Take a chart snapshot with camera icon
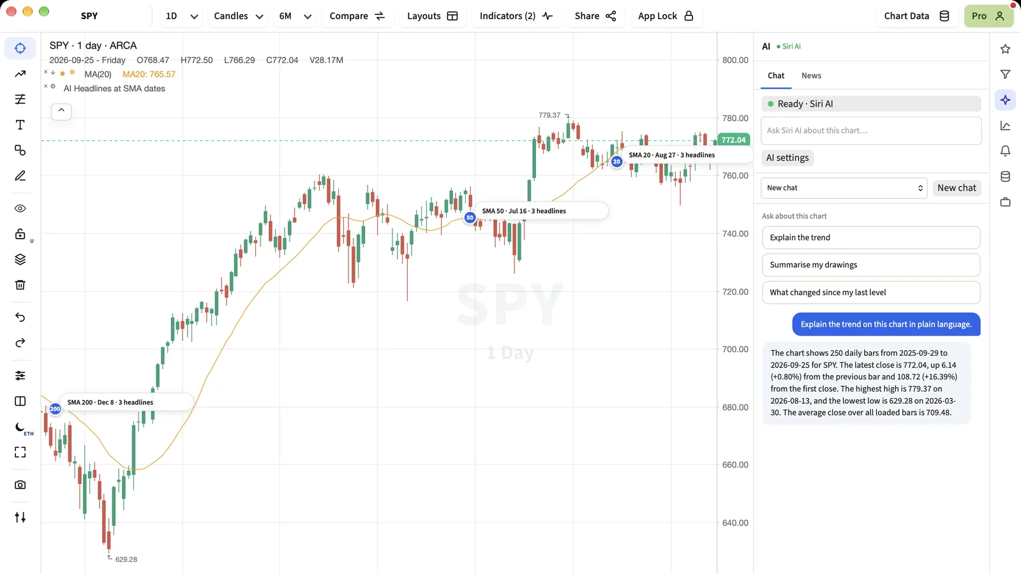This screenshot has height=574, width=1021. (x=20, y=485)
